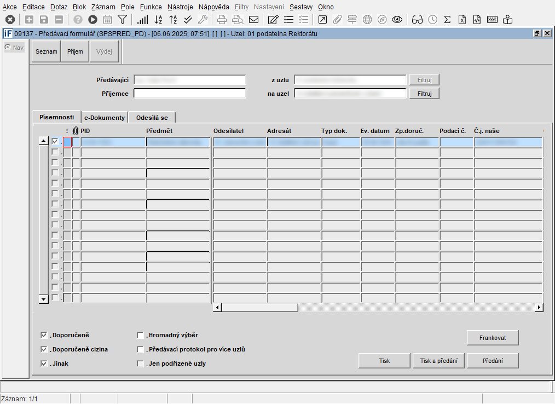This screenshot has width=555, height=404.
Task: Click the save floppy disk icon
Action: tap(44, 20)
